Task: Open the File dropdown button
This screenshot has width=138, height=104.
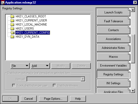Action: click(x=20, y=66)
